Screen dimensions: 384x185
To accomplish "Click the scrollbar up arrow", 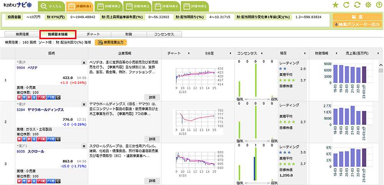I will (x=381, y=65).
